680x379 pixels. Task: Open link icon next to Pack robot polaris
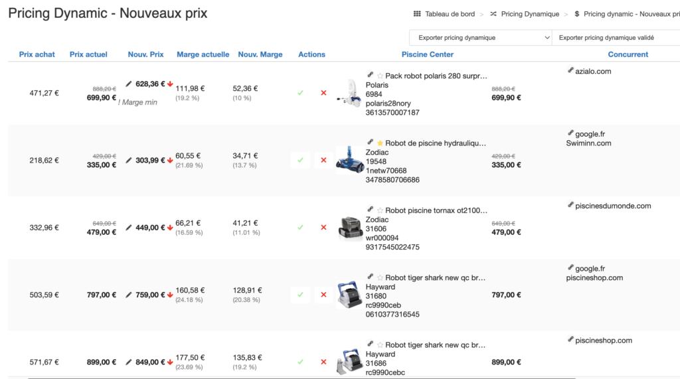pyautogui.click(x=370, y=75)
